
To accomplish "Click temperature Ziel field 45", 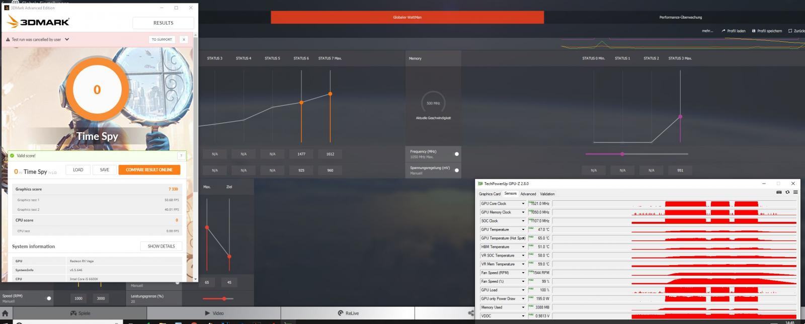I will click(x=229, y=282).
